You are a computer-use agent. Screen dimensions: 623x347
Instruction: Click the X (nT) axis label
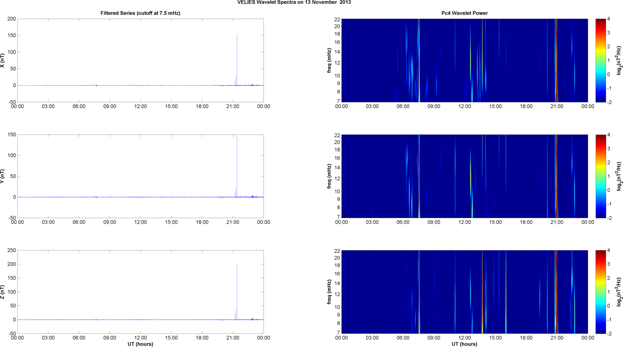click(x=2, y=60)
